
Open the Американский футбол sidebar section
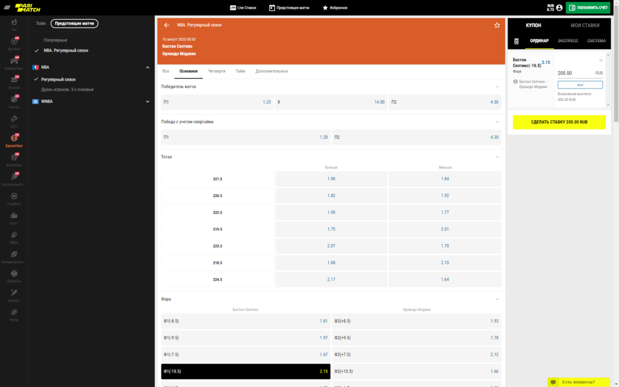tap(14, 257)
